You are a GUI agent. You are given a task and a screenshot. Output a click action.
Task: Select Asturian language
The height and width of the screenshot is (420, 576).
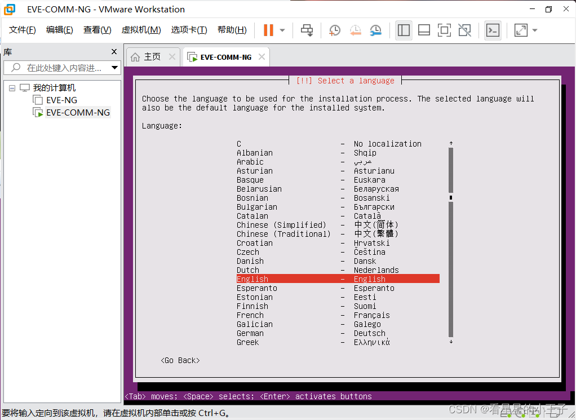[x=338, y=171]
